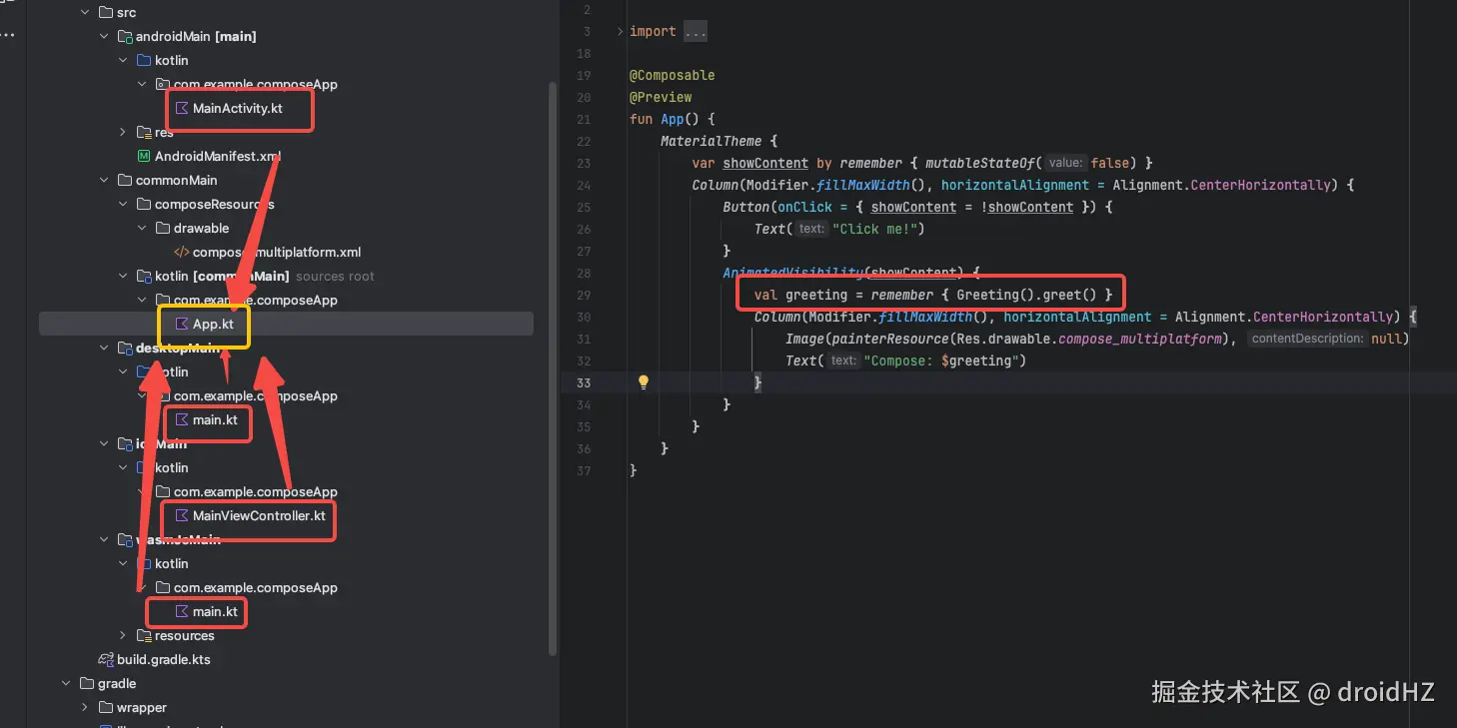This screenshot has width=1457, height=728.
Task: Collapse the desktopMain module chevron
Action: [x=104, y=348]
